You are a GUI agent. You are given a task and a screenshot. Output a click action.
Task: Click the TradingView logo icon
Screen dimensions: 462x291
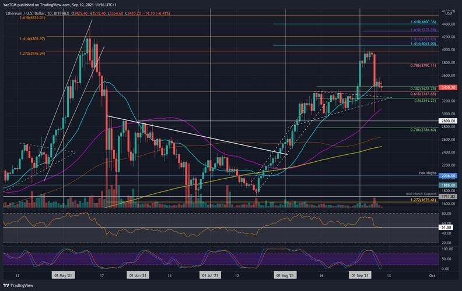(x=6, y=286)
